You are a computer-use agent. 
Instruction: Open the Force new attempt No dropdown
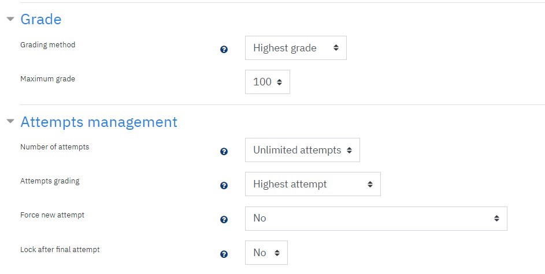click(x=376, y=219)
